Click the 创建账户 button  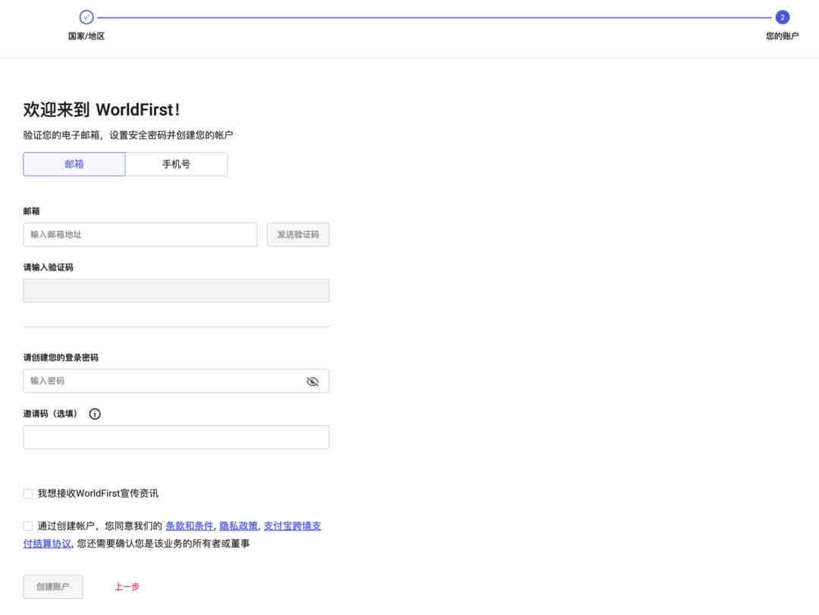[x=53, y=587]
